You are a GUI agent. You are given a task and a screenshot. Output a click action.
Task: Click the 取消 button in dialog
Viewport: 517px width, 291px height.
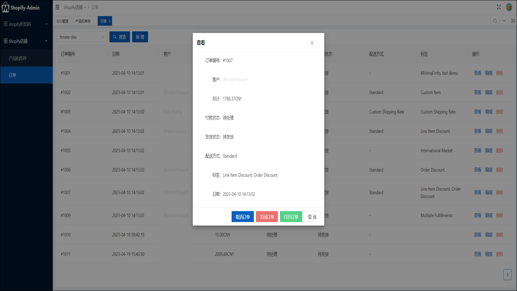click(312, 217)
